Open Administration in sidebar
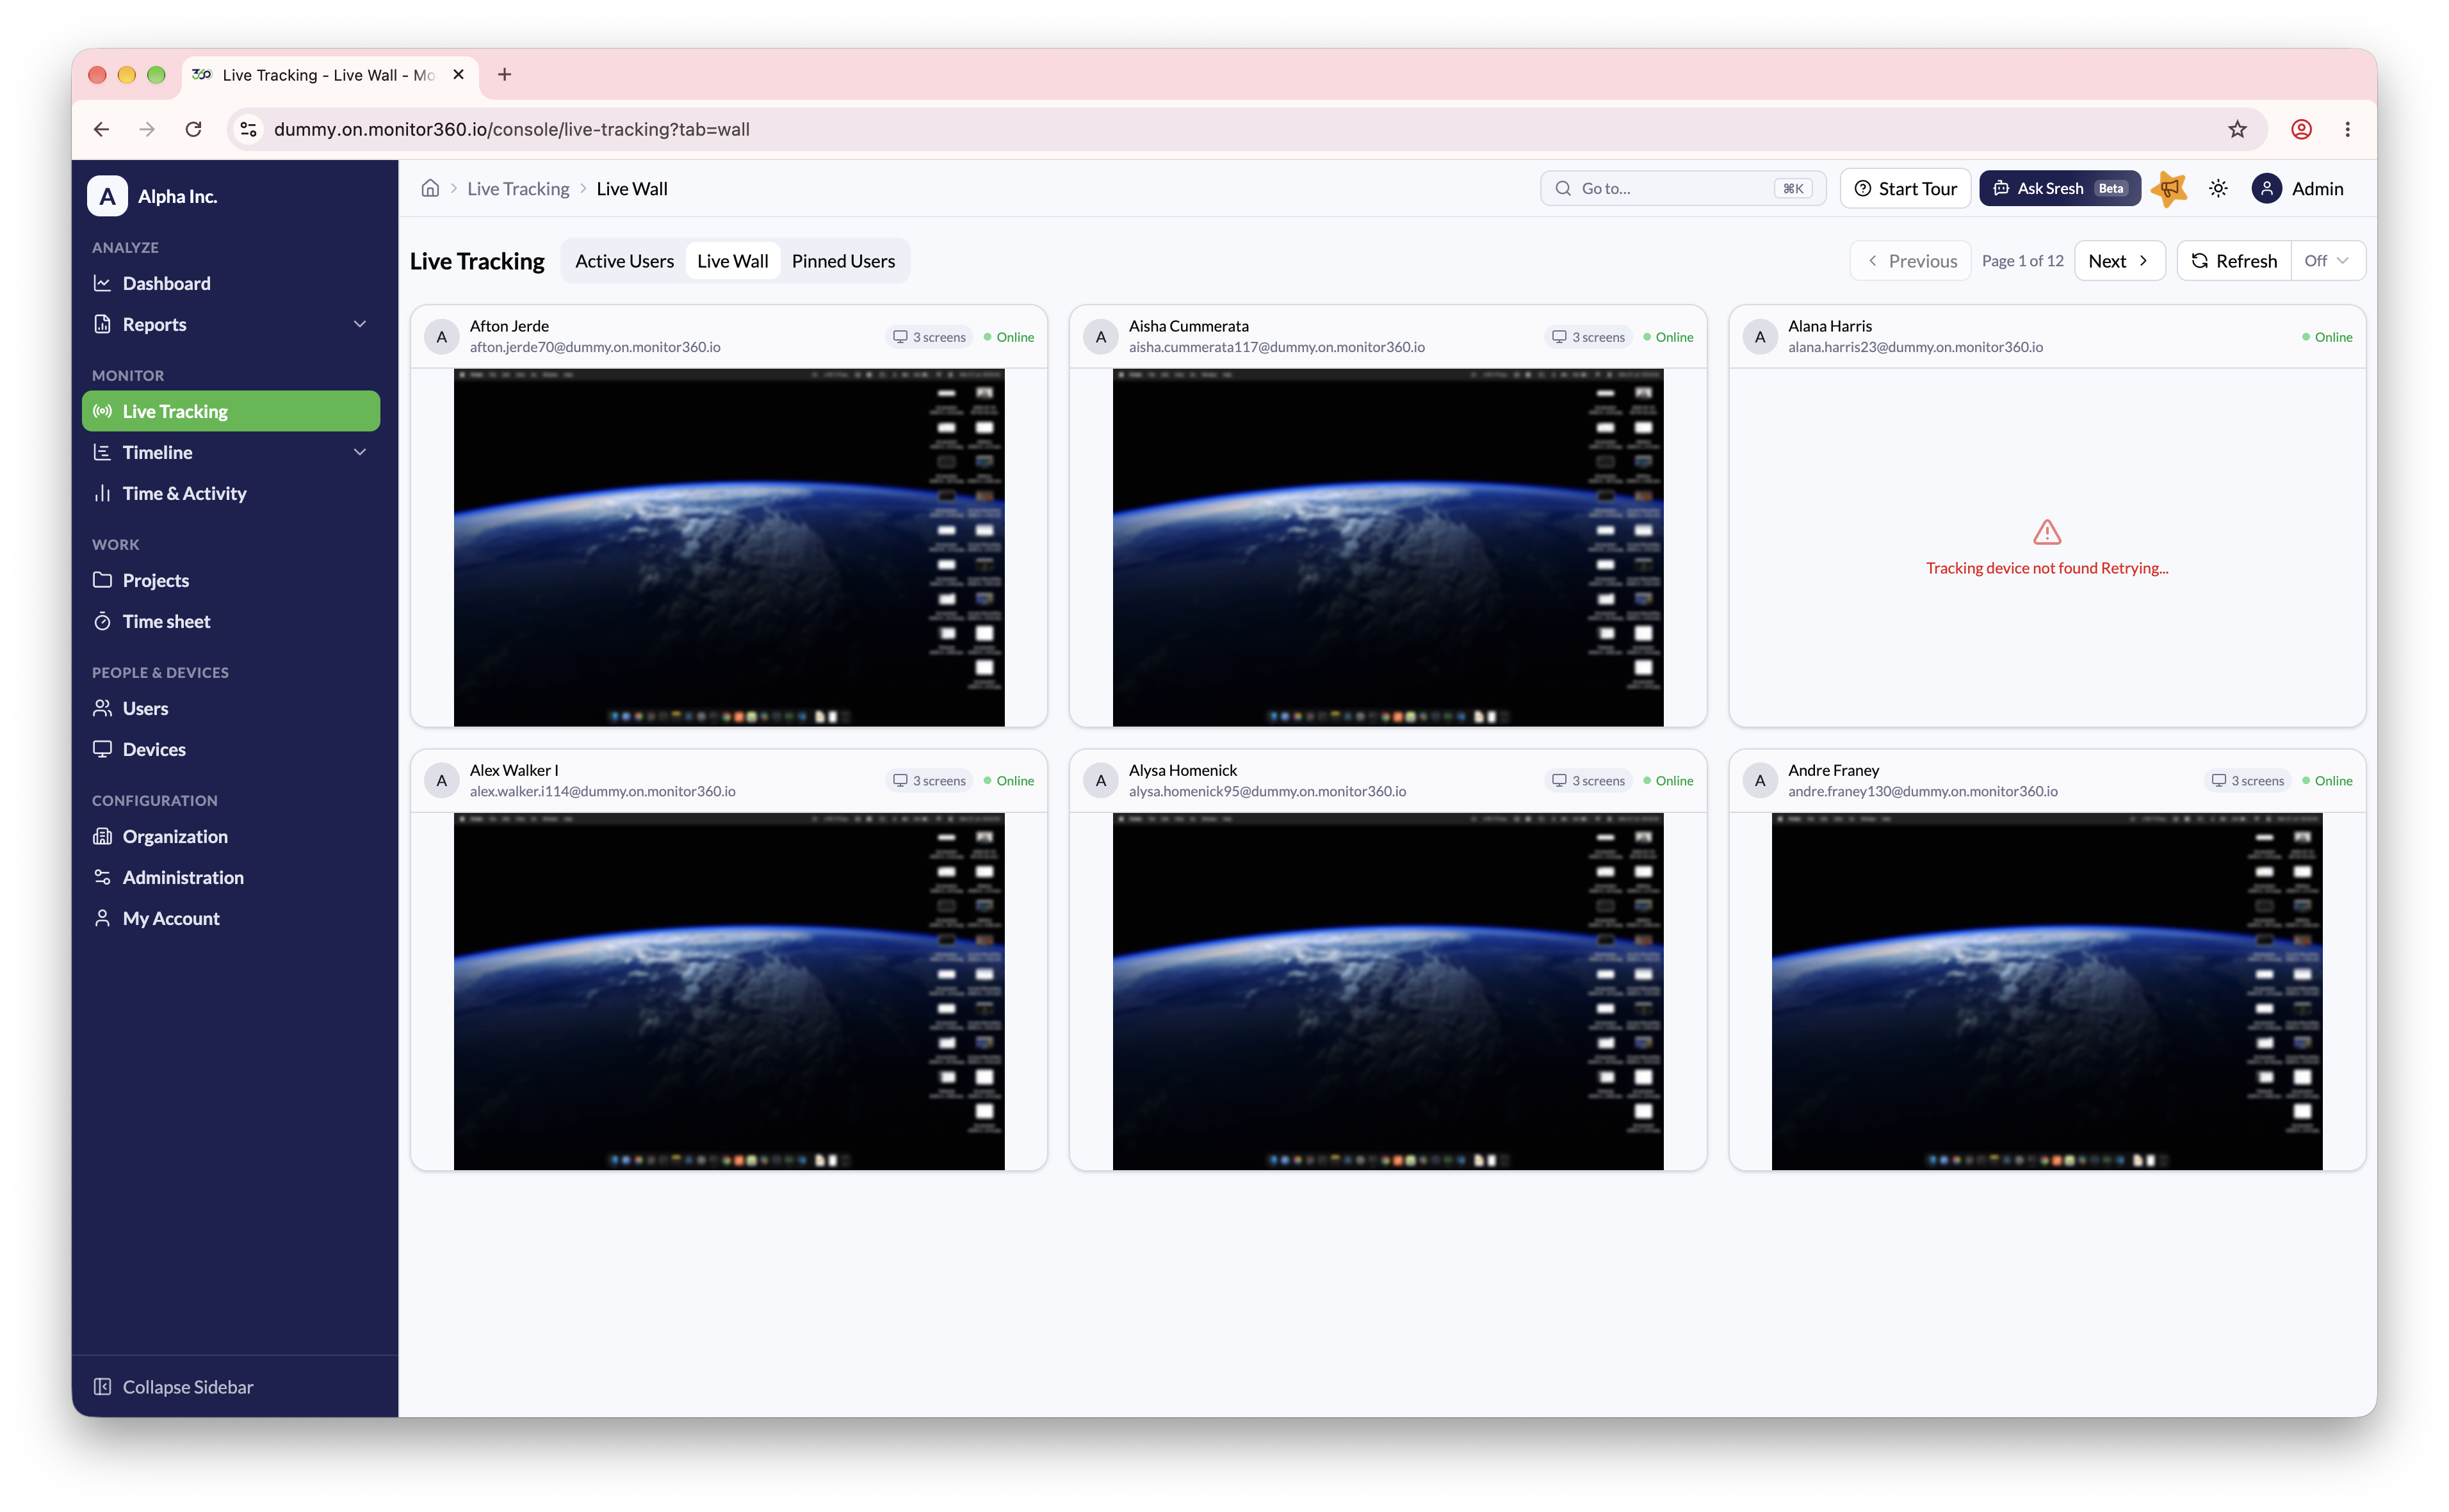Screen dimensions: 2449x1512 pyautogui.click(x=231, y=877)
